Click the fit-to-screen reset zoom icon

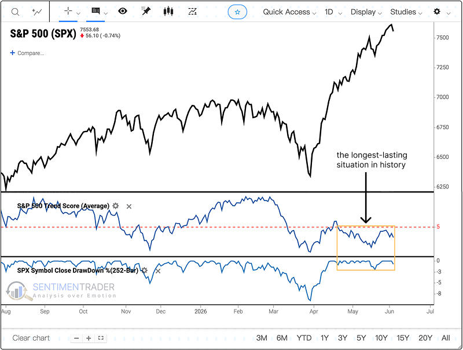tap(101, 338)
